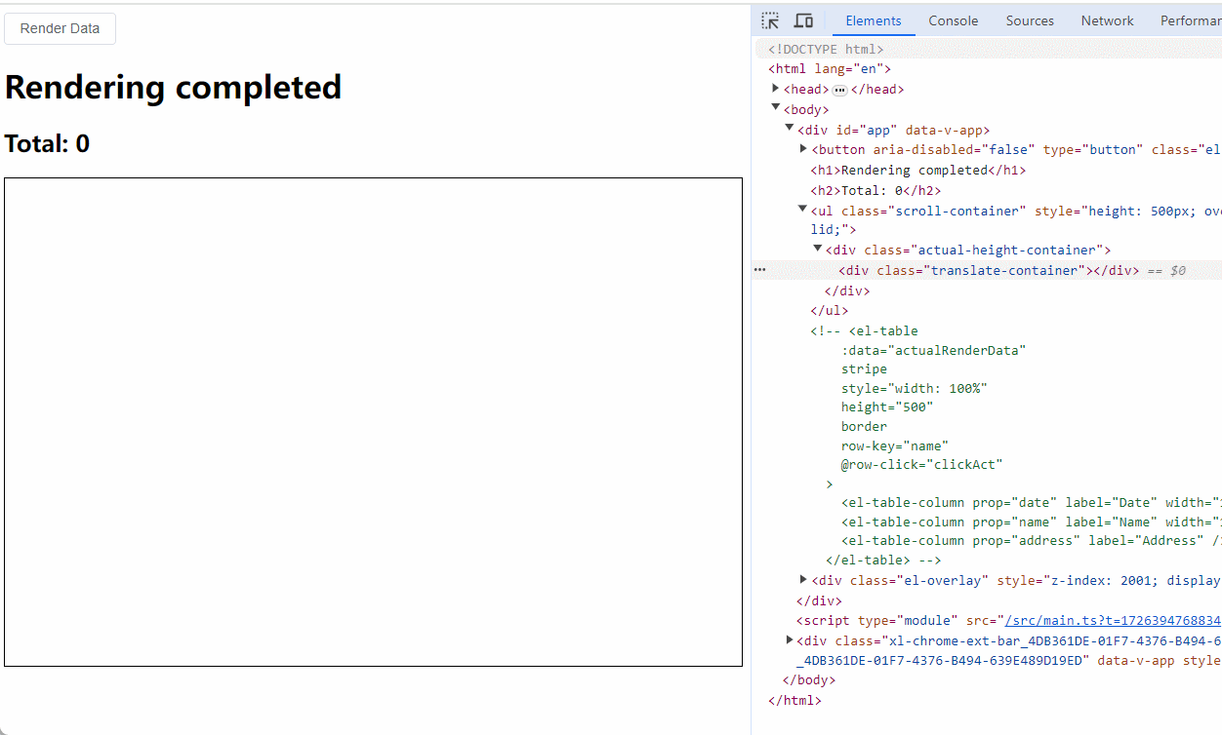Select the Elements tab
Image resolution: width=1222 pixels, height=735 pixels.
point(873,20)
